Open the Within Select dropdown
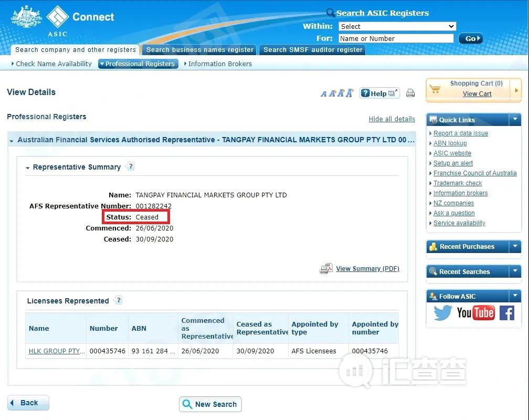 pyautogui.click(x=397, y=26)
